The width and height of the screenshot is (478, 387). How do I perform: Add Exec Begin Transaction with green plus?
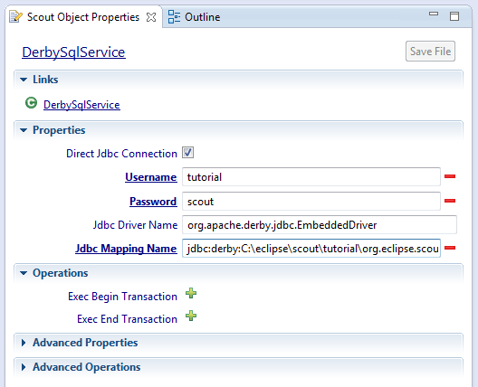tap(191, 293)
